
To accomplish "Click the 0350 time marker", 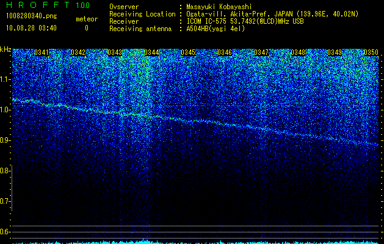I will click(x=371, y=52).
